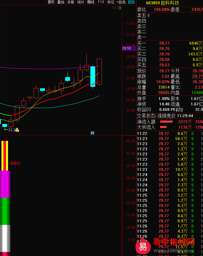Image resolution: width=203 pixels, height=256 pixels.
Task: Open the 复权 adjustment menu
Action: (x=51, y=2)
